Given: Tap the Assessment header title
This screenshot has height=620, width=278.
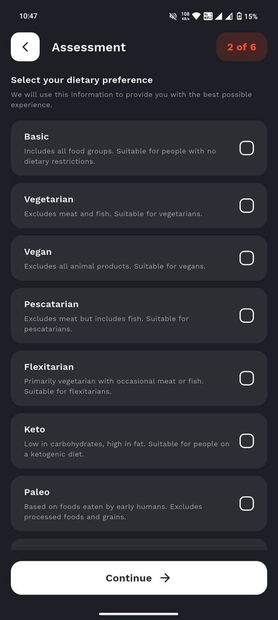Looking at the screenshot, I should (x=89, y=47).
